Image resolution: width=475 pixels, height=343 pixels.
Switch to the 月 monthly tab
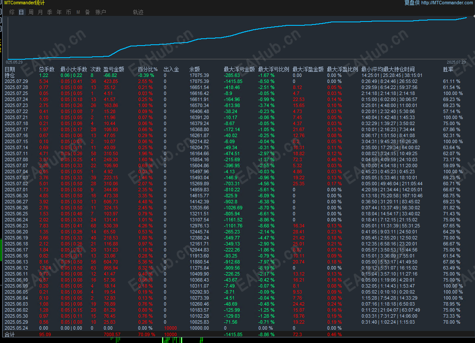(x=40, y=12)
